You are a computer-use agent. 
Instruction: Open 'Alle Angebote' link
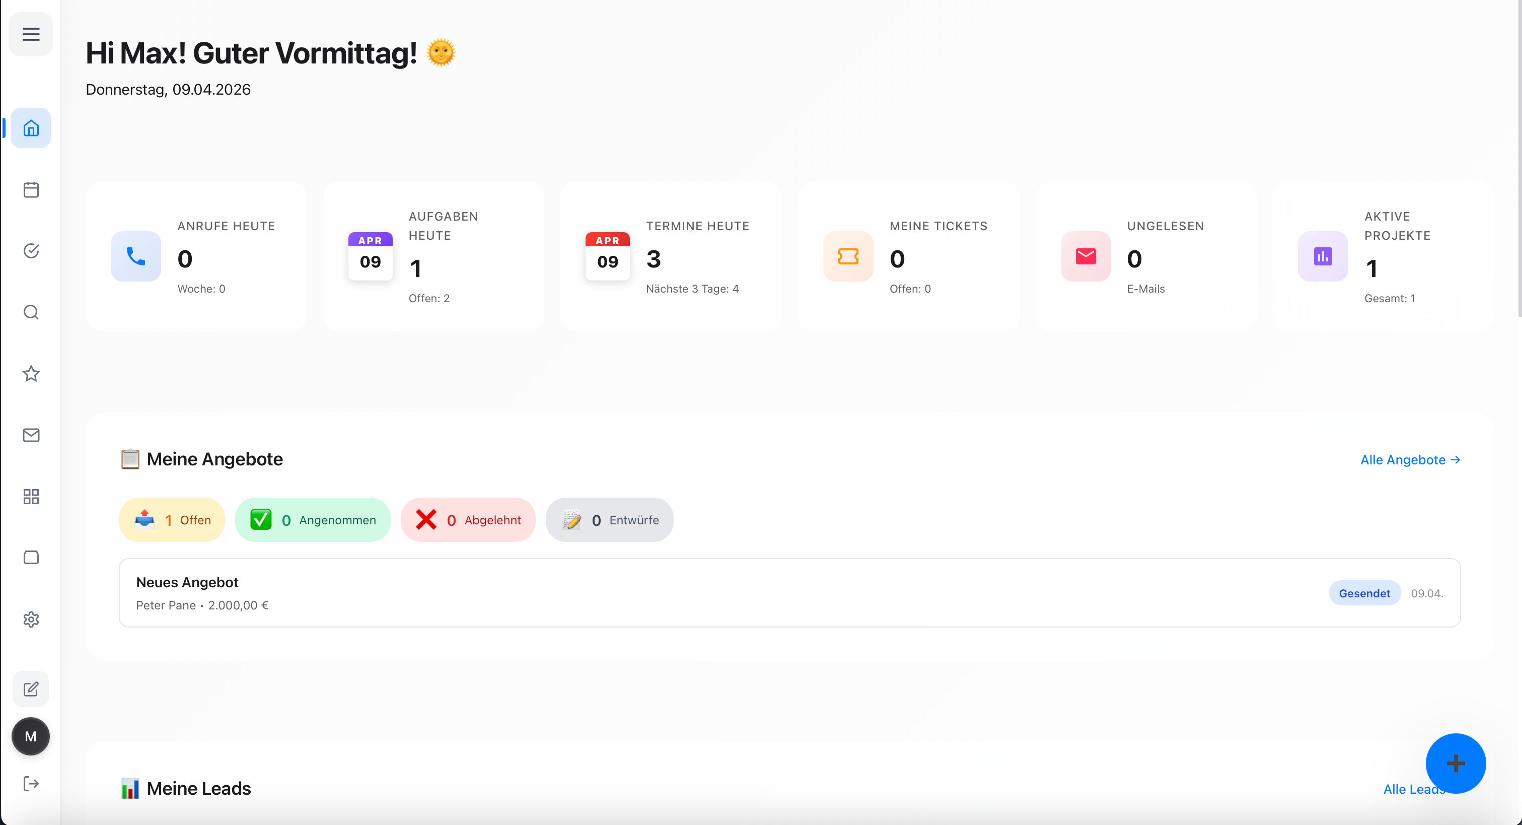(x=1410, y=460)
